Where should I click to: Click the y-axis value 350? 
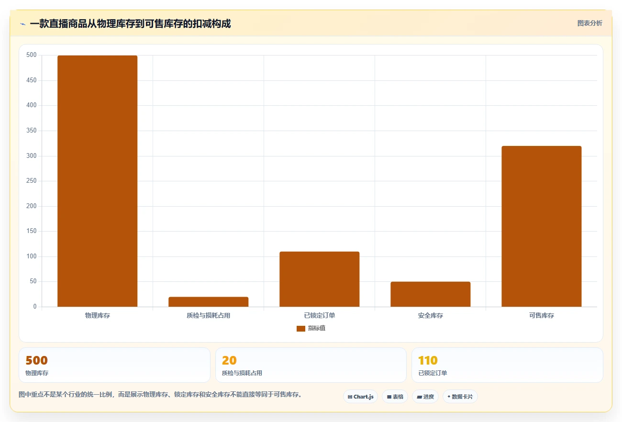click(x=32, y=131)
